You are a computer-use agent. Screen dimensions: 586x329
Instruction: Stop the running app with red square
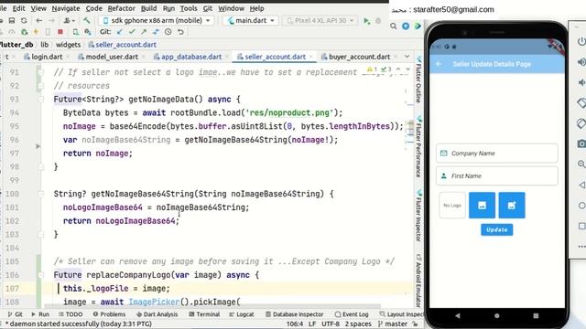click(x=60, y=32)
